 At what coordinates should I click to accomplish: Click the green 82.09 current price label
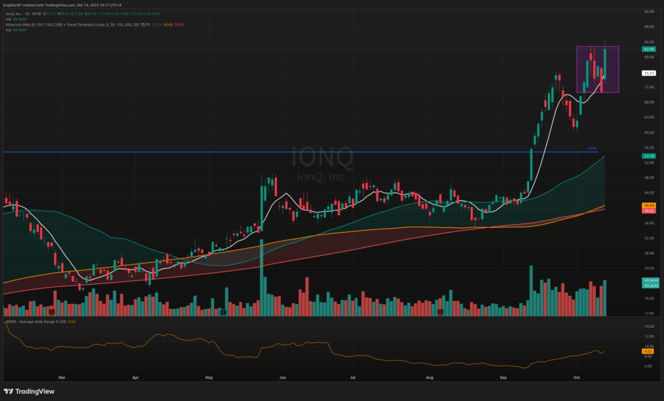pos(648,49)
